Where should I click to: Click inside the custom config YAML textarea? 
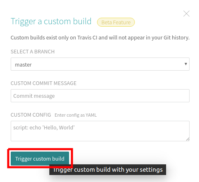[x=100, y=131]
